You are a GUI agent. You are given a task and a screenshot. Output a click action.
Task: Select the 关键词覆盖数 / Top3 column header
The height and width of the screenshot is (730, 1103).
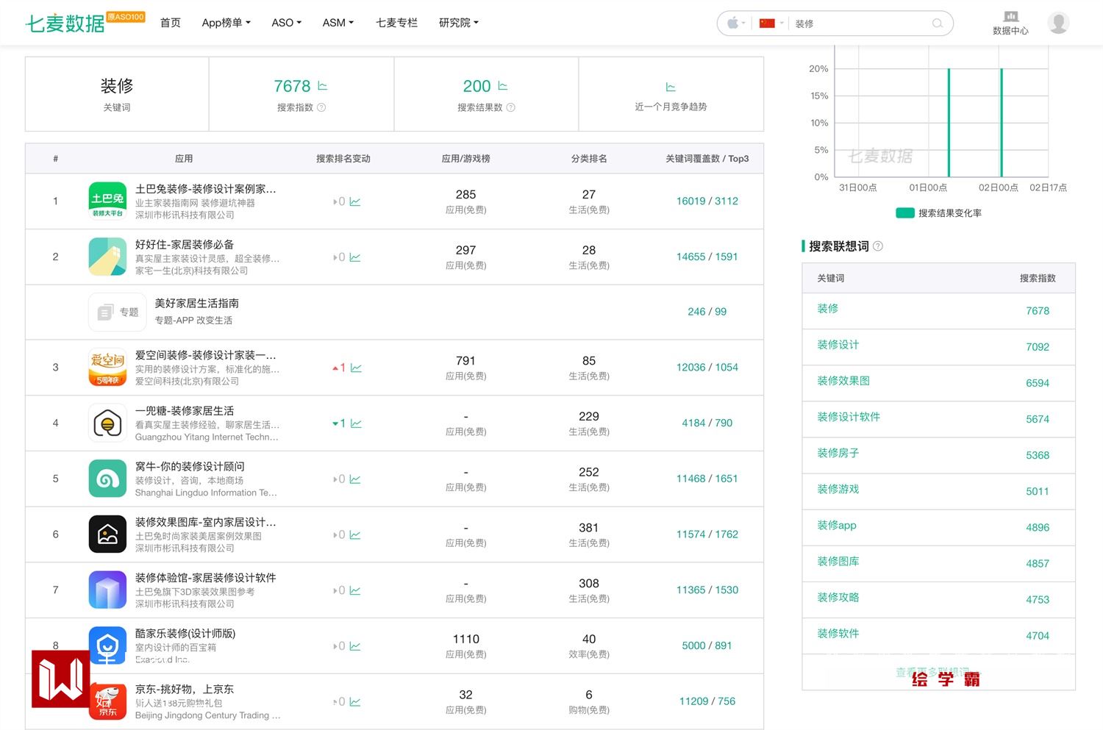[x=707, y=159]
